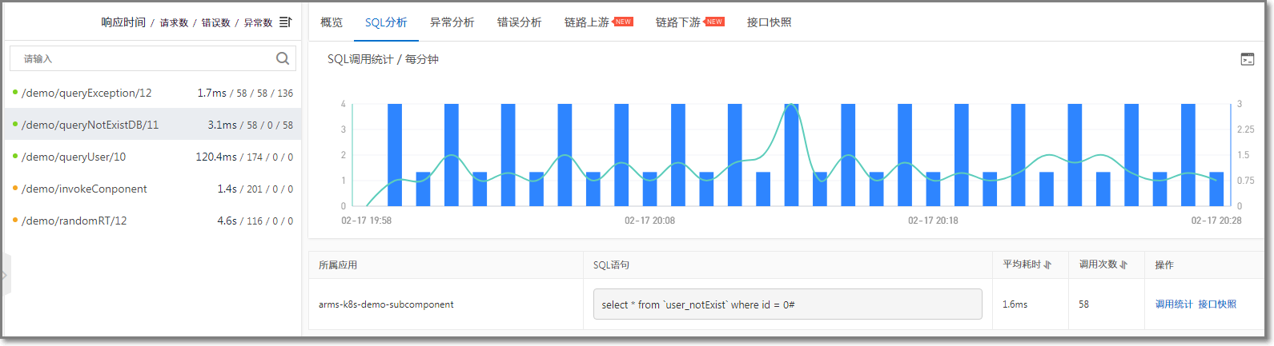The image size is (1274, 346).
Task: Click the 4.6s / 116 / 0 / 0 stats
Action: [255, 221]
